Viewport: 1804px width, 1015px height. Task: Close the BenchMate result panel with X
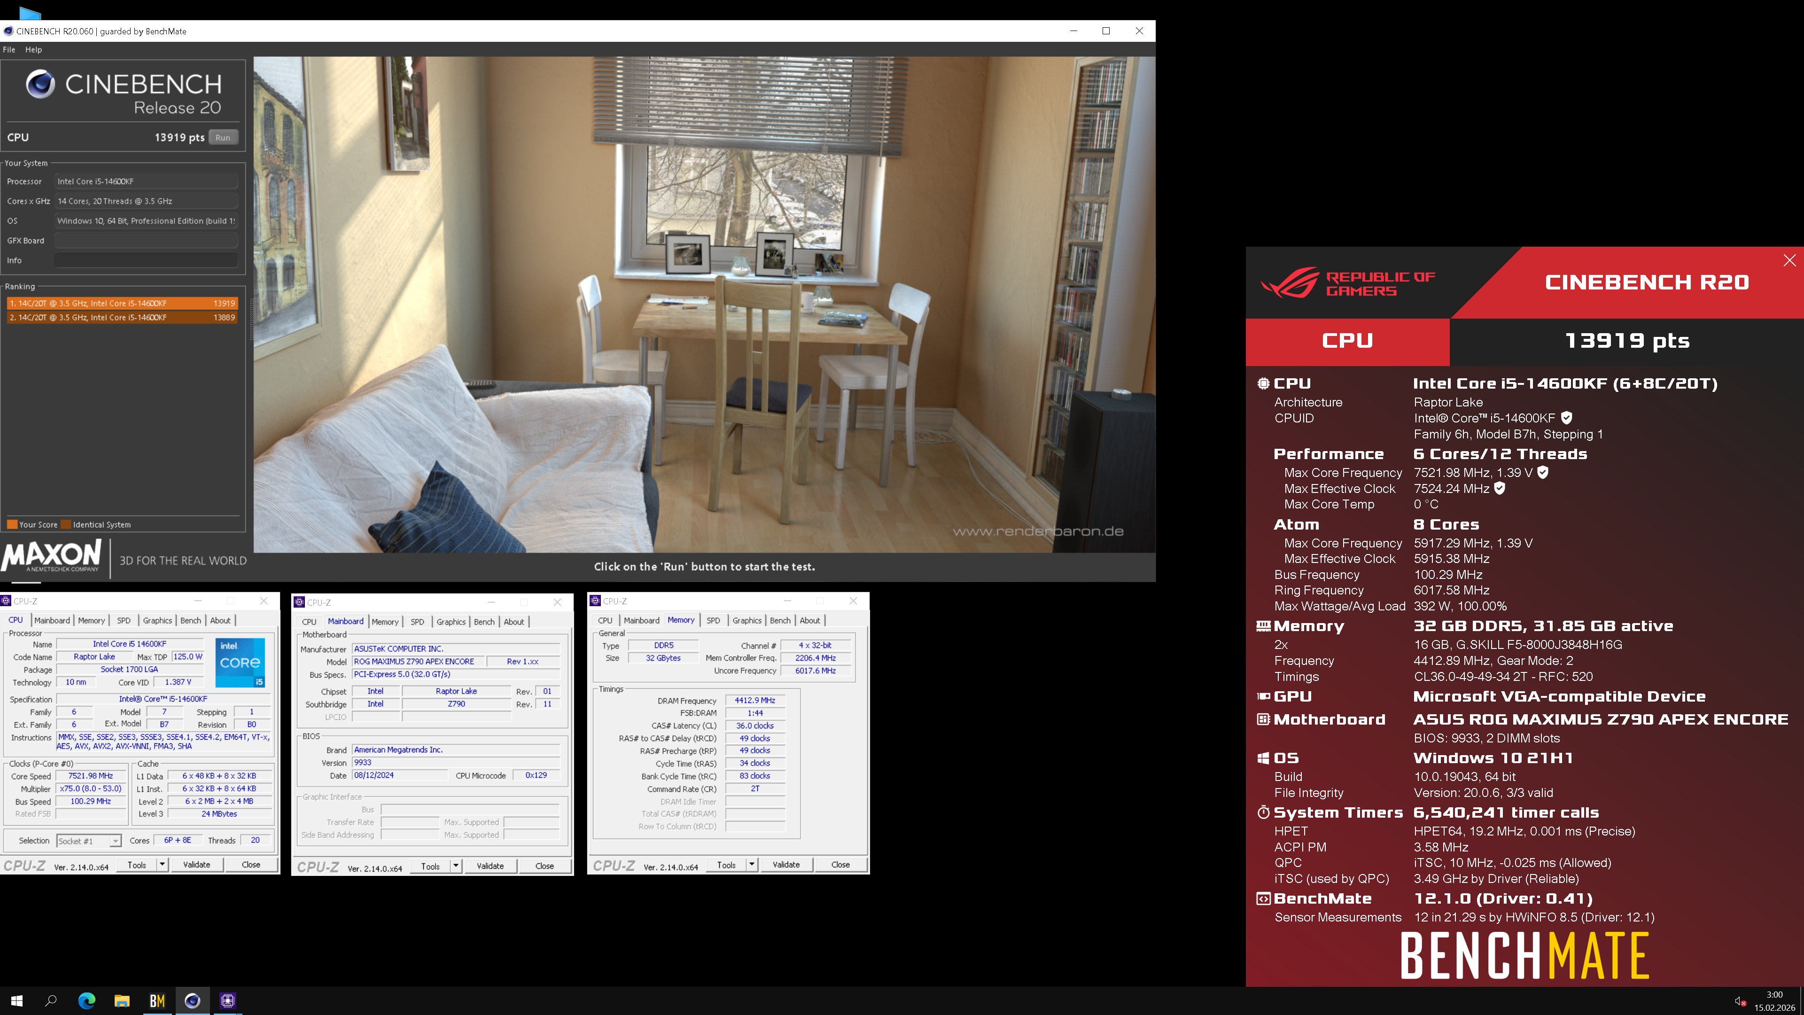point(1789,261)
